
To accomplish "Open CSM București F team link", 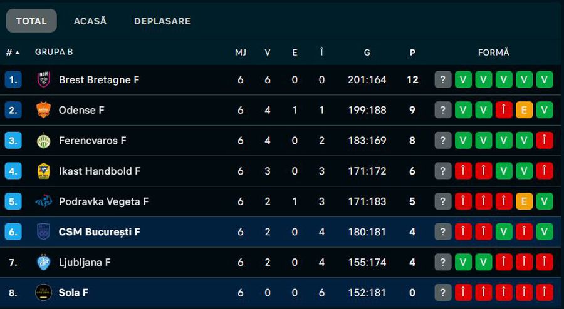I will (99, 232).
